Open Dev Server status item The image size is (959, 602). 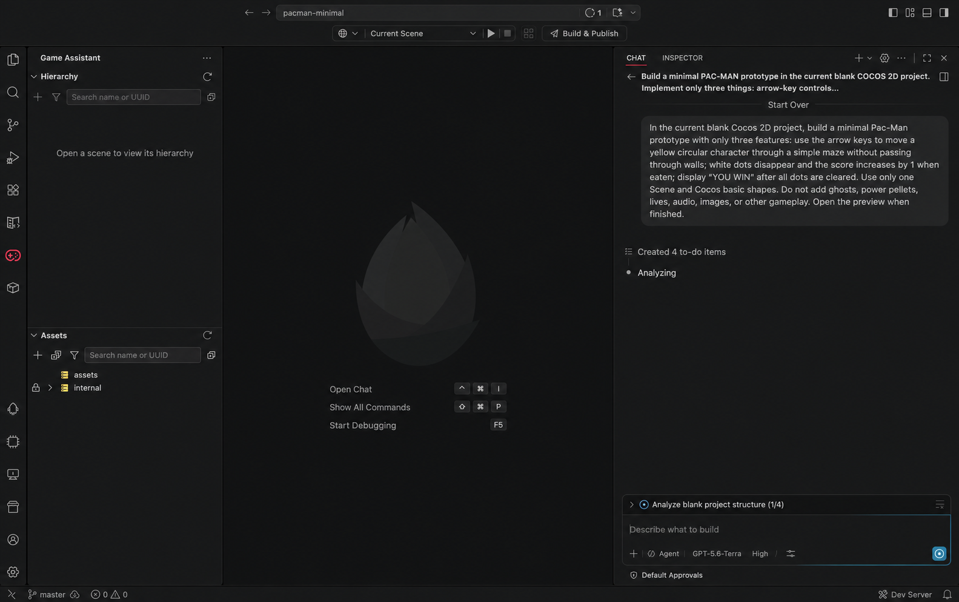(x=905, y=595)
